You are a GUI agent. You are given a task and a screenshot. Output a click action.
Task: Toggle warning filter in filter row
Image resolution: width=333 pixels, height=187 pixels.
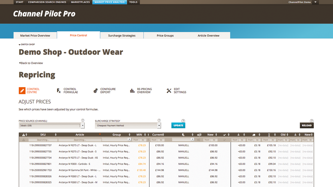[x=24, y=140]
